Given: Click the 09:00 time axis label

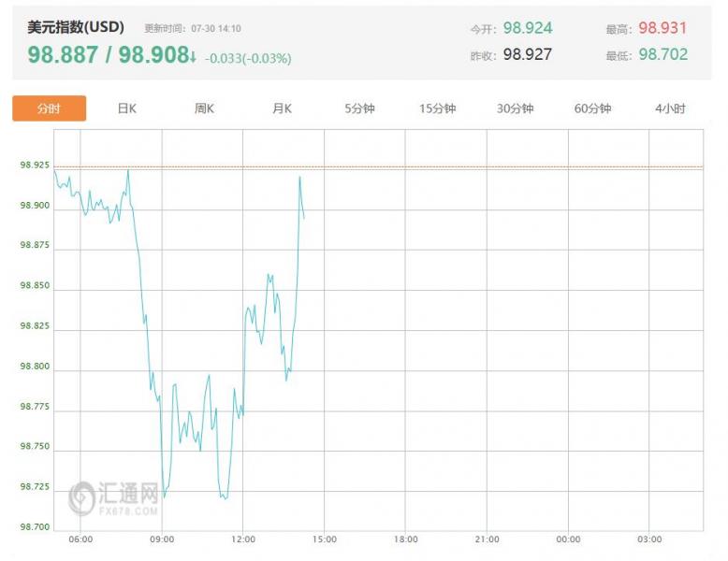Looking at the screenshot, I should [162, 539].
